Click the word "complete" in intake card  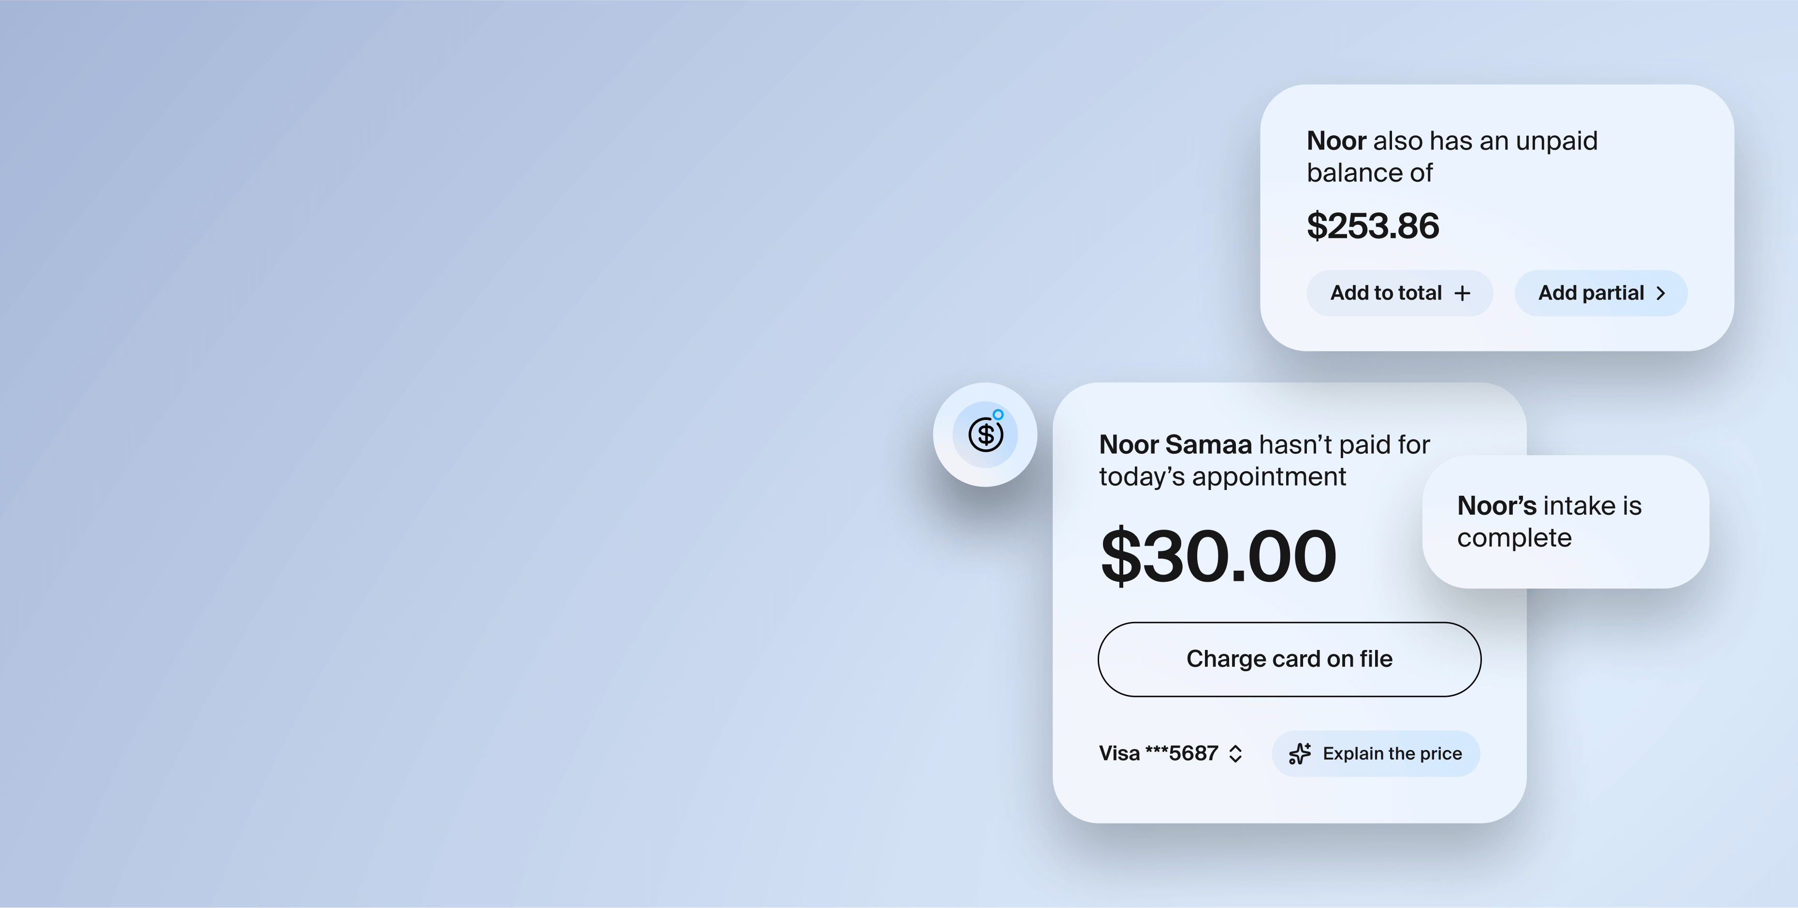(1514, 538)
